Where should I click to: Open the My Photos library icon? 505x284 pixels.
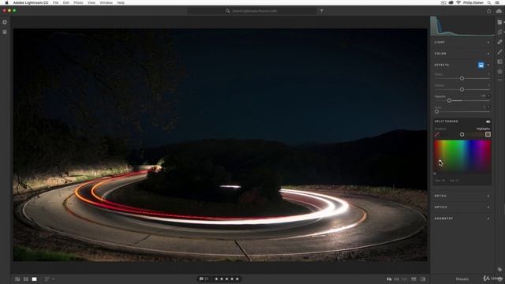5,32
